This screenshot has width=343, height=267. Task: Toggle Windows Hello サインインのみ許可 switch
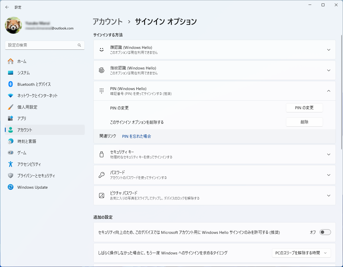click(x=325, y=232)
